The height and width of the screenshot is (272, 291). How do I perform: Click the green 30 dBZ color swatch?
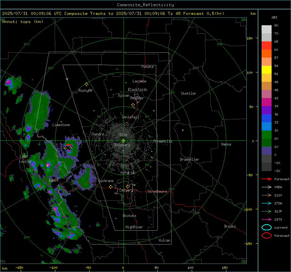tap(266, 135)
